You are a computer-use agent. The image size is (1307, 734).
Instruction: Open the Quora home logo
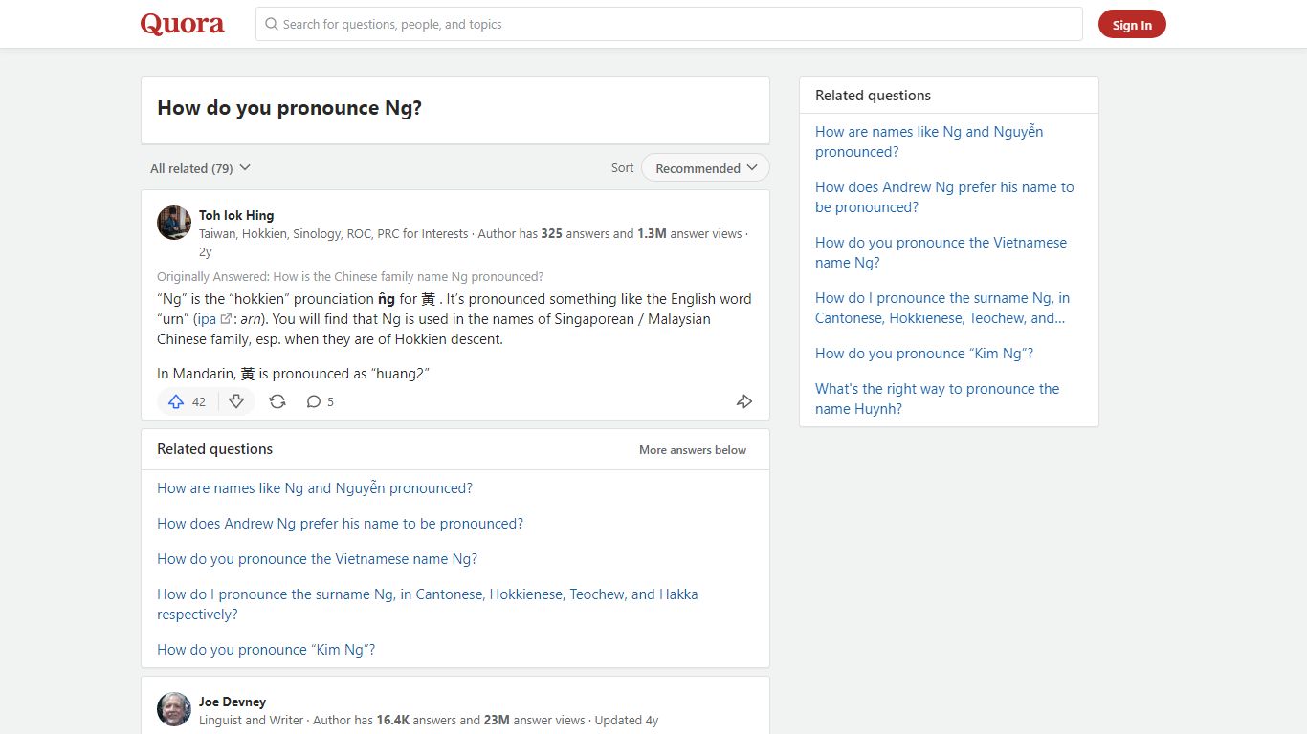coord(182,24)
